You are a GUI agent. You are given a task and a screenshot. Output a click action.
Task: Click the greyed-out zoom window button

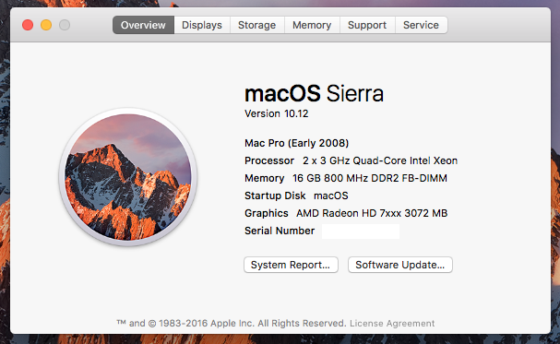pos(65,25)
